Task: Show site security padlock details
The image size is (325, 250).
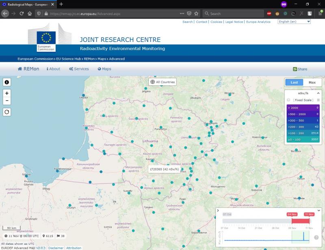Action: click(x=46, y=14)
